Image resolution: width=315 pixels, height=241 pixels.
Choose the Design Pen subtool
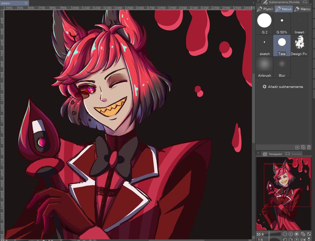(299, 46)
